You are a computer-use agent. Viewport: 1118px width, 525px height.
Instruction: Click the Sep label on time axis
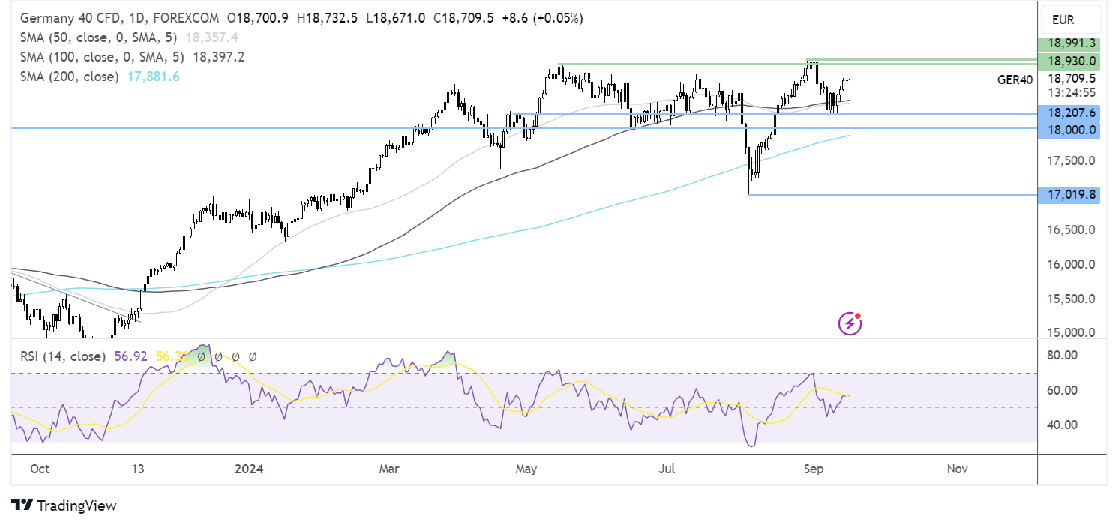pyautogui.click(x=813, y=469)
